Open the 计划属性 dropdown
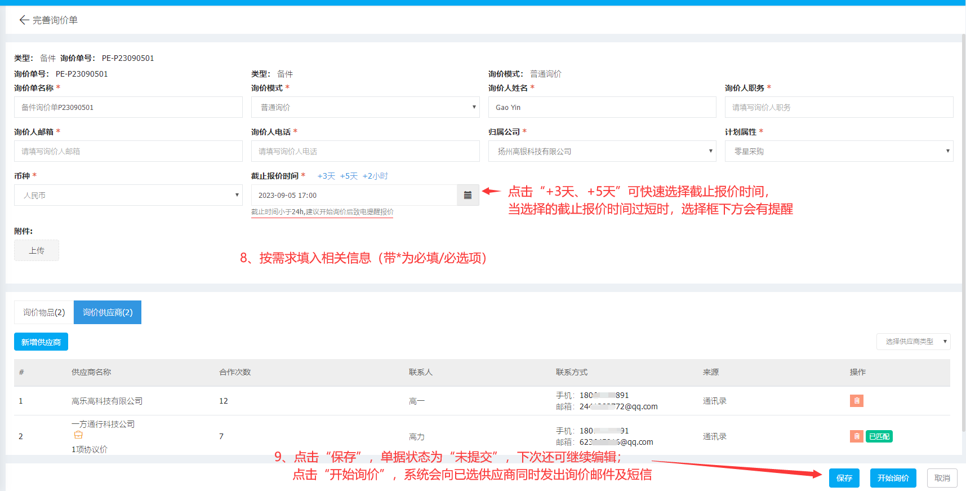The height and width of the screenshot is (491, 966). click(839, 151)
